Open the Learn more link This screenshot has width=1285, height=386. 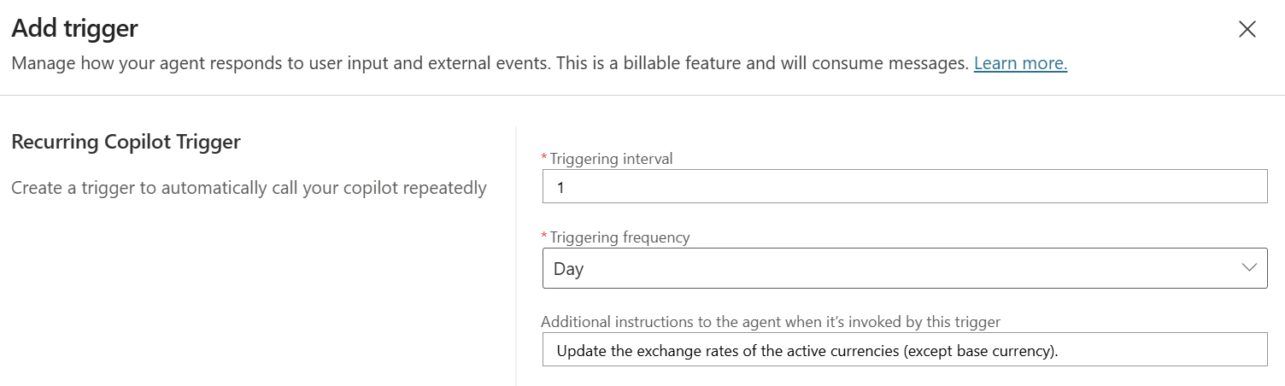[1020, 63]
